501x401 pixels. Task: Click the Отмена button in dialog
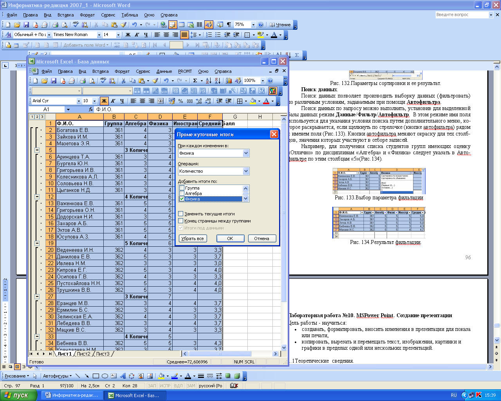262,238
